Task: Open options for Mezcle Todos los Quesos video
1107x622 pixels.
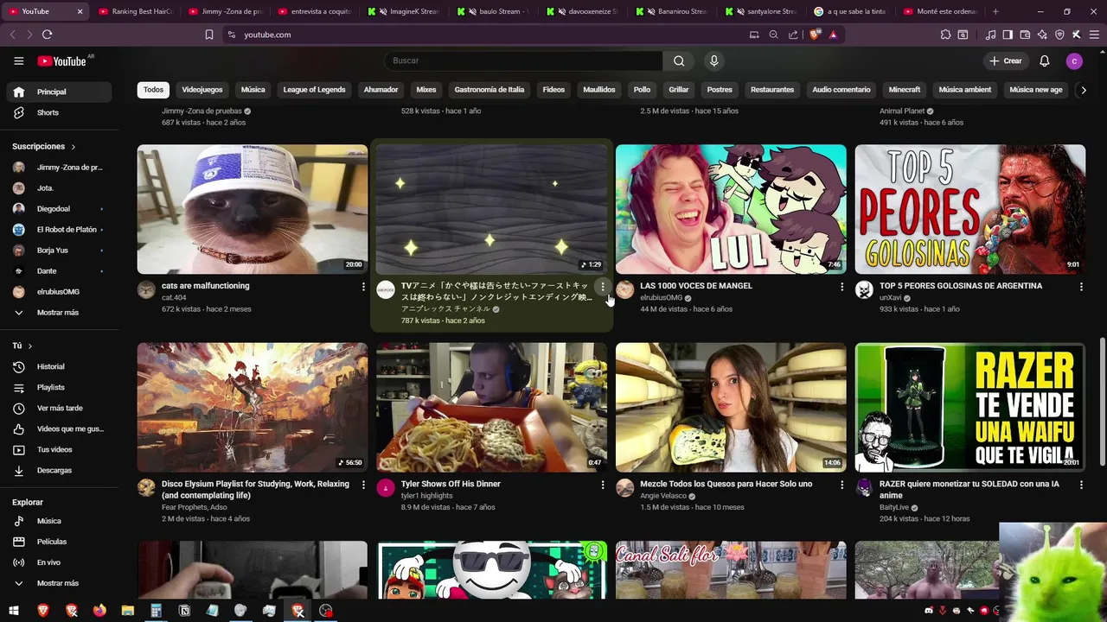Action: coord(841,486)
